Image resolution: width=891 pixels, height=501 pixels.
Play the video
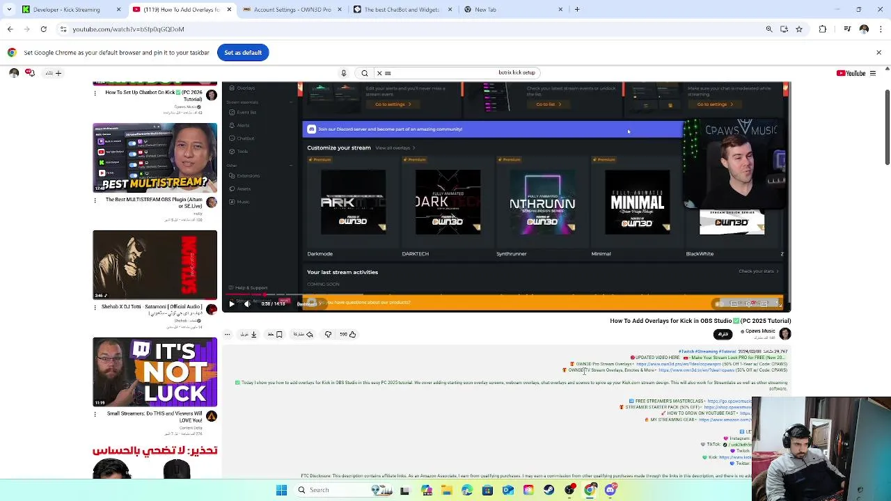click(x=232, y=303)
